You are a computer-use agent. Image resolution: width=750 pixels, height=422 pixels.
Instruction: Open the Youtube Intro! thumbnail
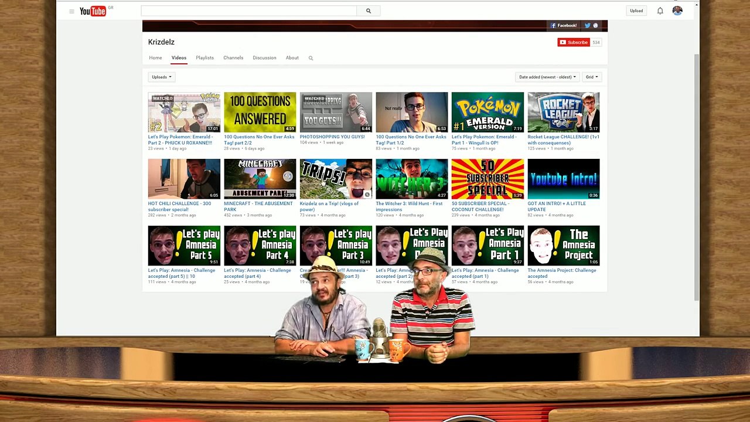pyautogui.click(x=564, y=179)
